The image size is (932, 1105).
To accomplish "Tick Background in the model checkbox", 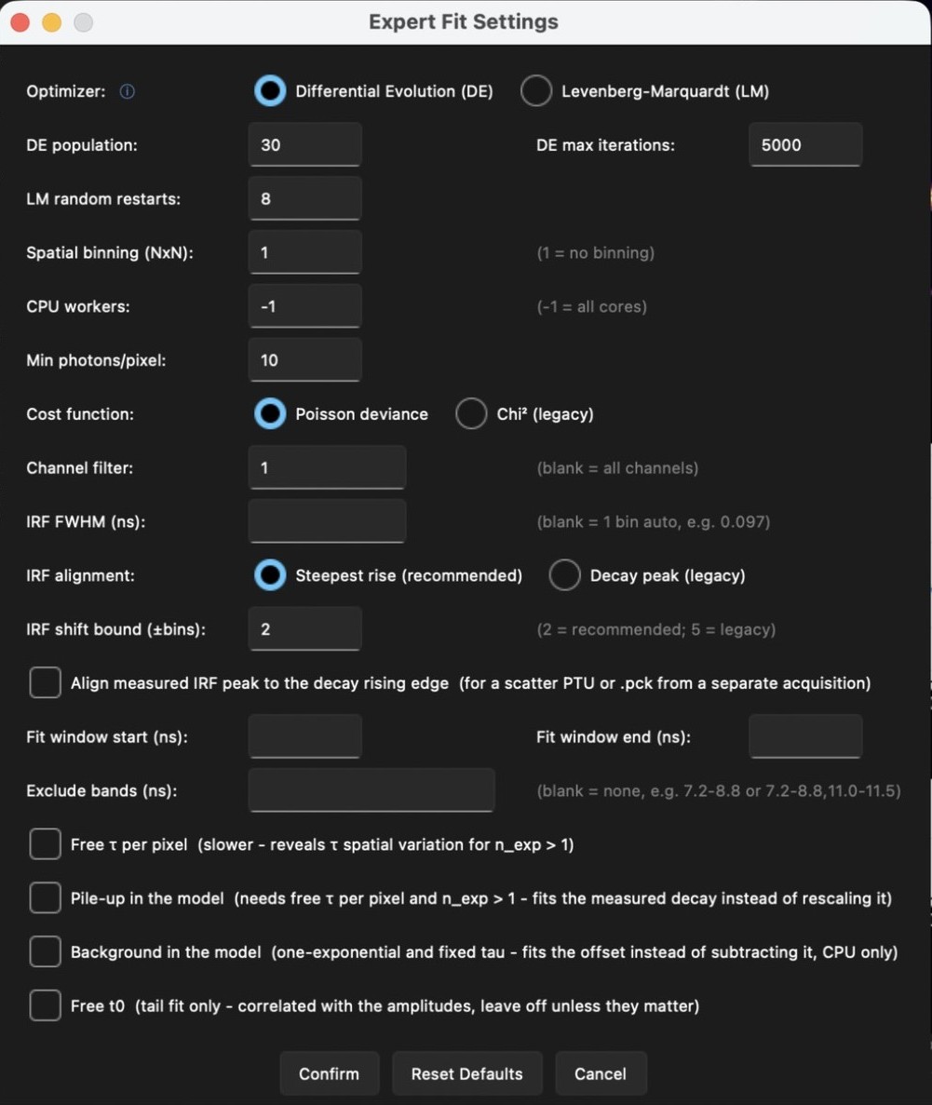I will 45,952.
